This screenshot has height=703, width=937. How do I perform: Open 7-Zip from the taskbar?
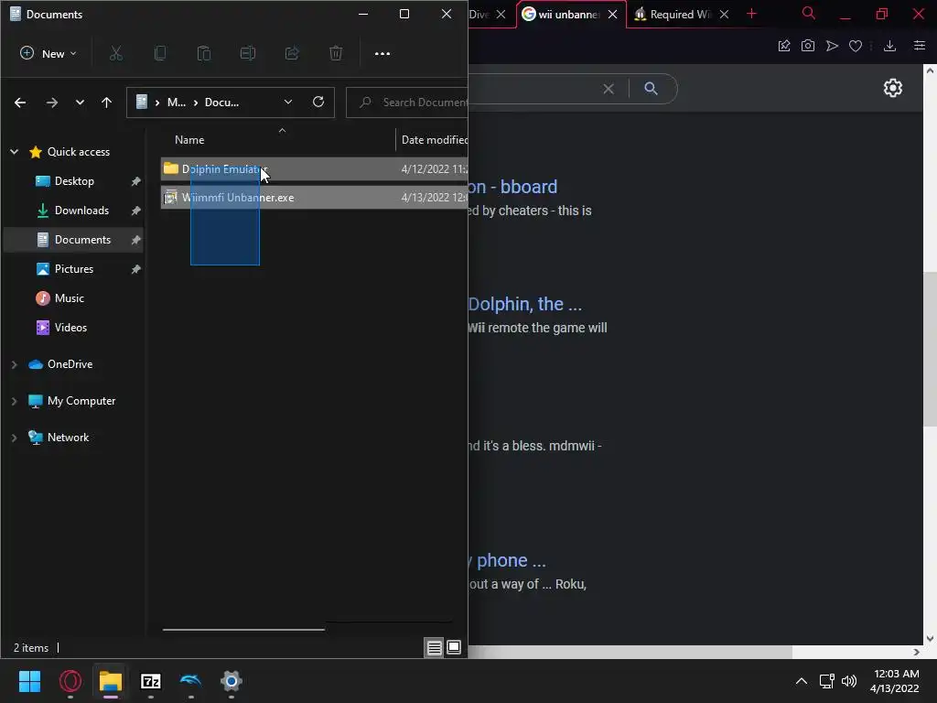tap(151, 681)
